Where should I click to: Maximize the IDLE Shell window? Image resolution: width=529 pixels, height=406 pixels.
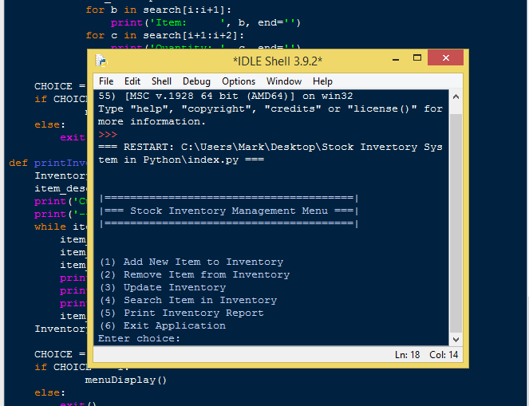pyautogui.click(x=413, y=60)
